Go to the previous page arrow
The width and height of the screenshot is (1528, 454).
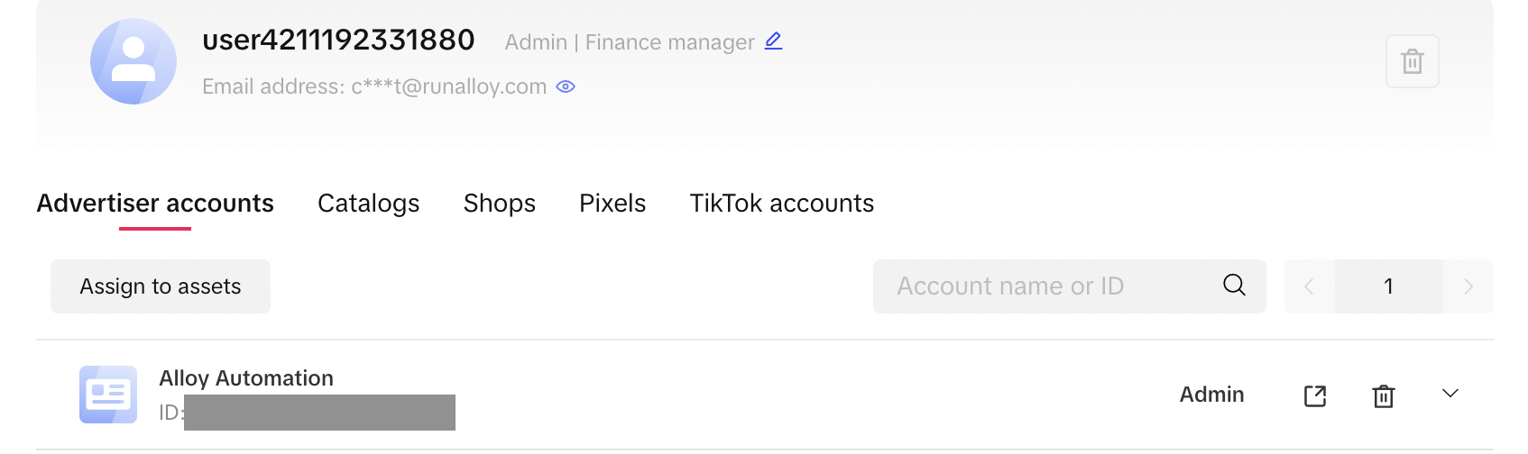(x=1309, y=286)
